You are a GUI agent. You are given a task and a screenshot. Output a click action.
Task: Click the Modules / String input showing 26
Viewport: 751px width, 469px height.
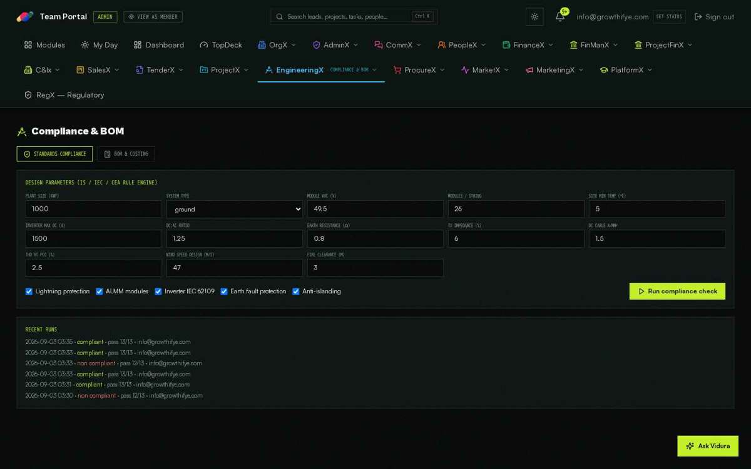tap(516, 209)
